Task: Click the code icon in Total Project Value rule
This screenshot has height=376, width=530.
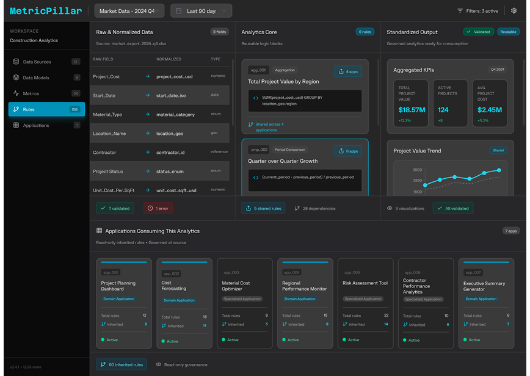Action: point(256,98)
